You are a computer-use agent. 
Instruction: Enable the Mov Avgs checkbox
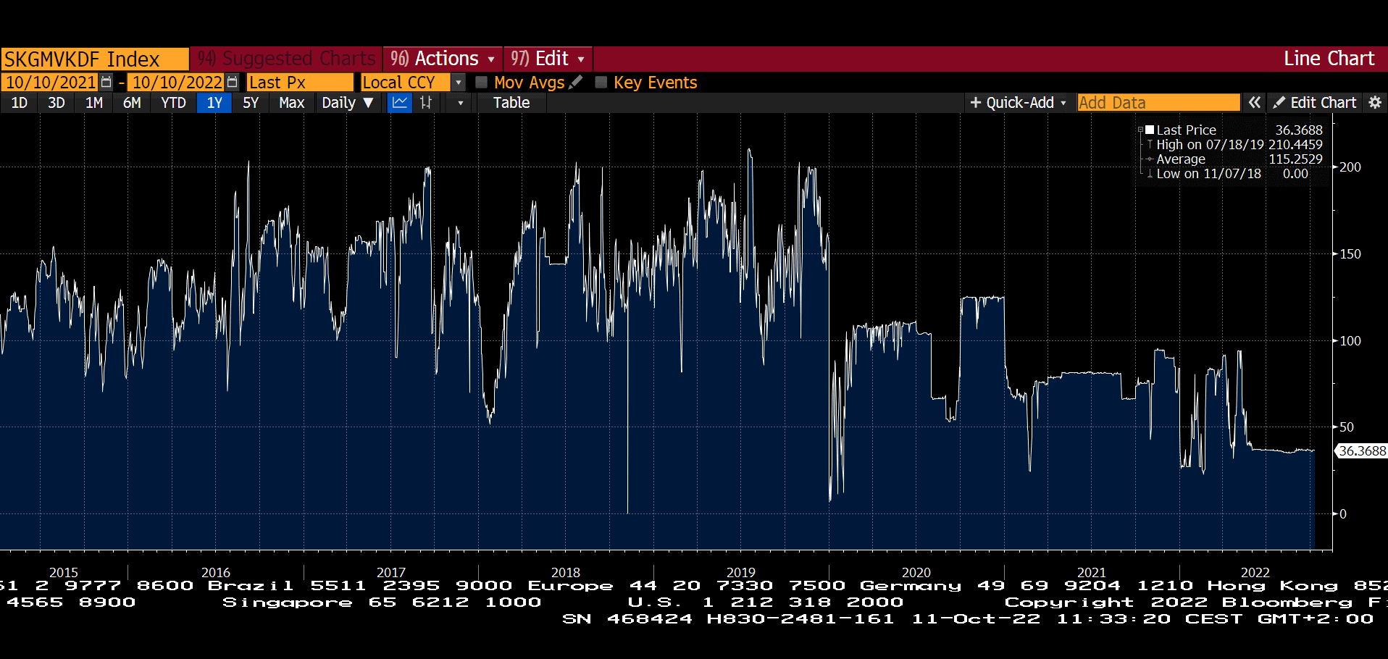(481, 83)
